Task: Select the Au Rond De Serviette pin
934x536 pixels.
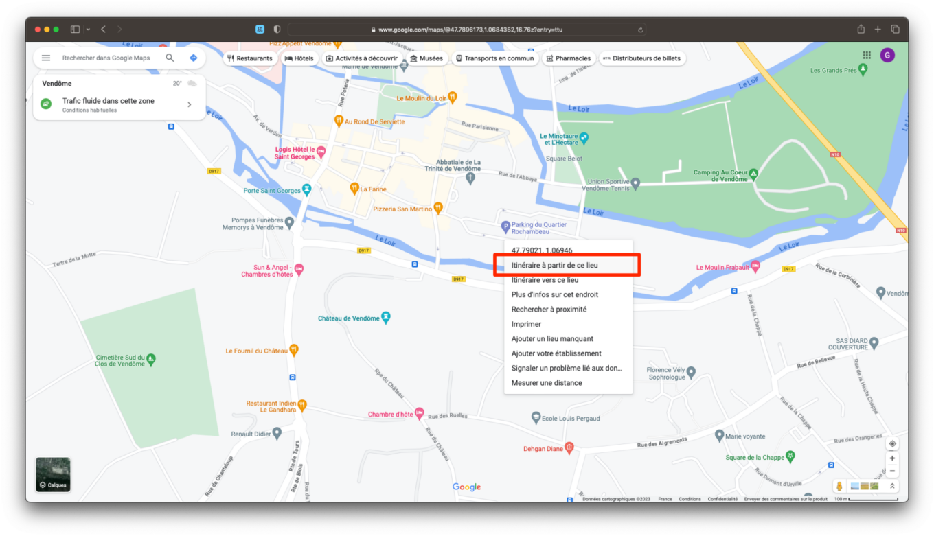Action: point(338,121)
